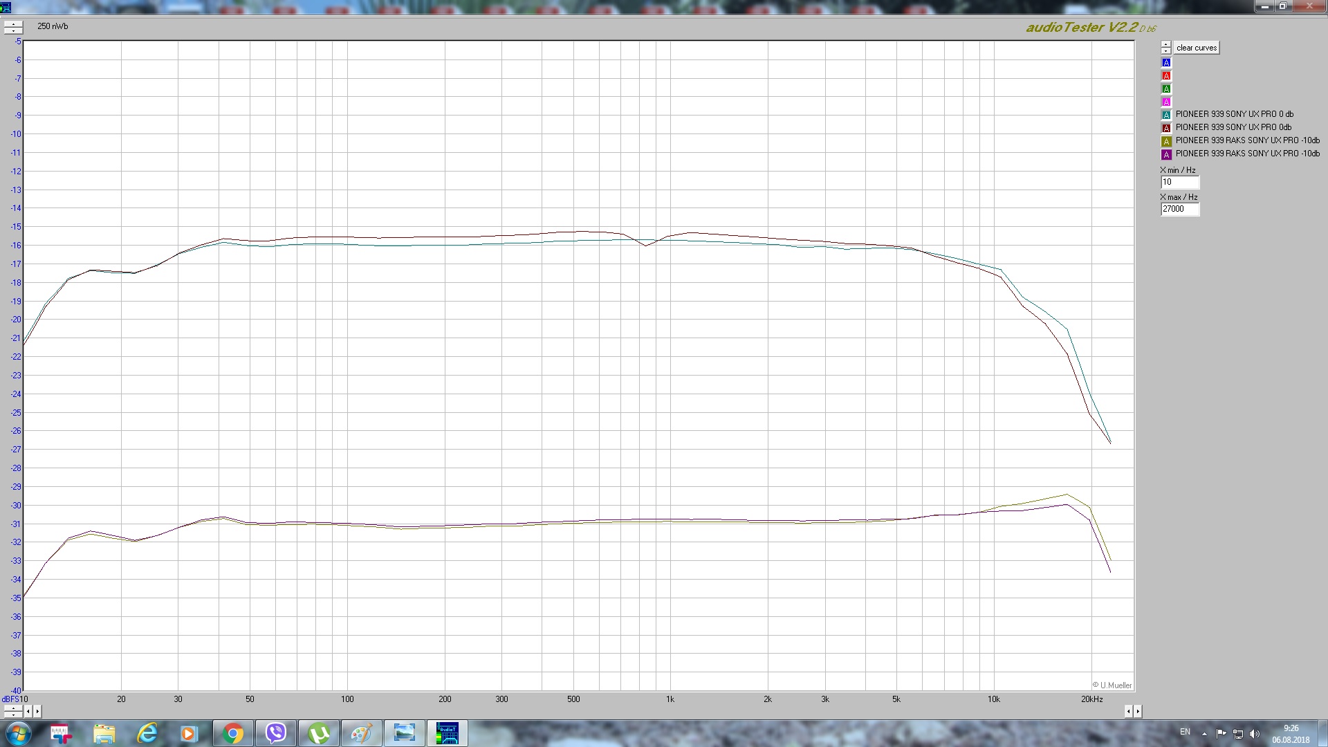Click the magenta curve A marker
1328x747 pixels.
[1166, 102]
